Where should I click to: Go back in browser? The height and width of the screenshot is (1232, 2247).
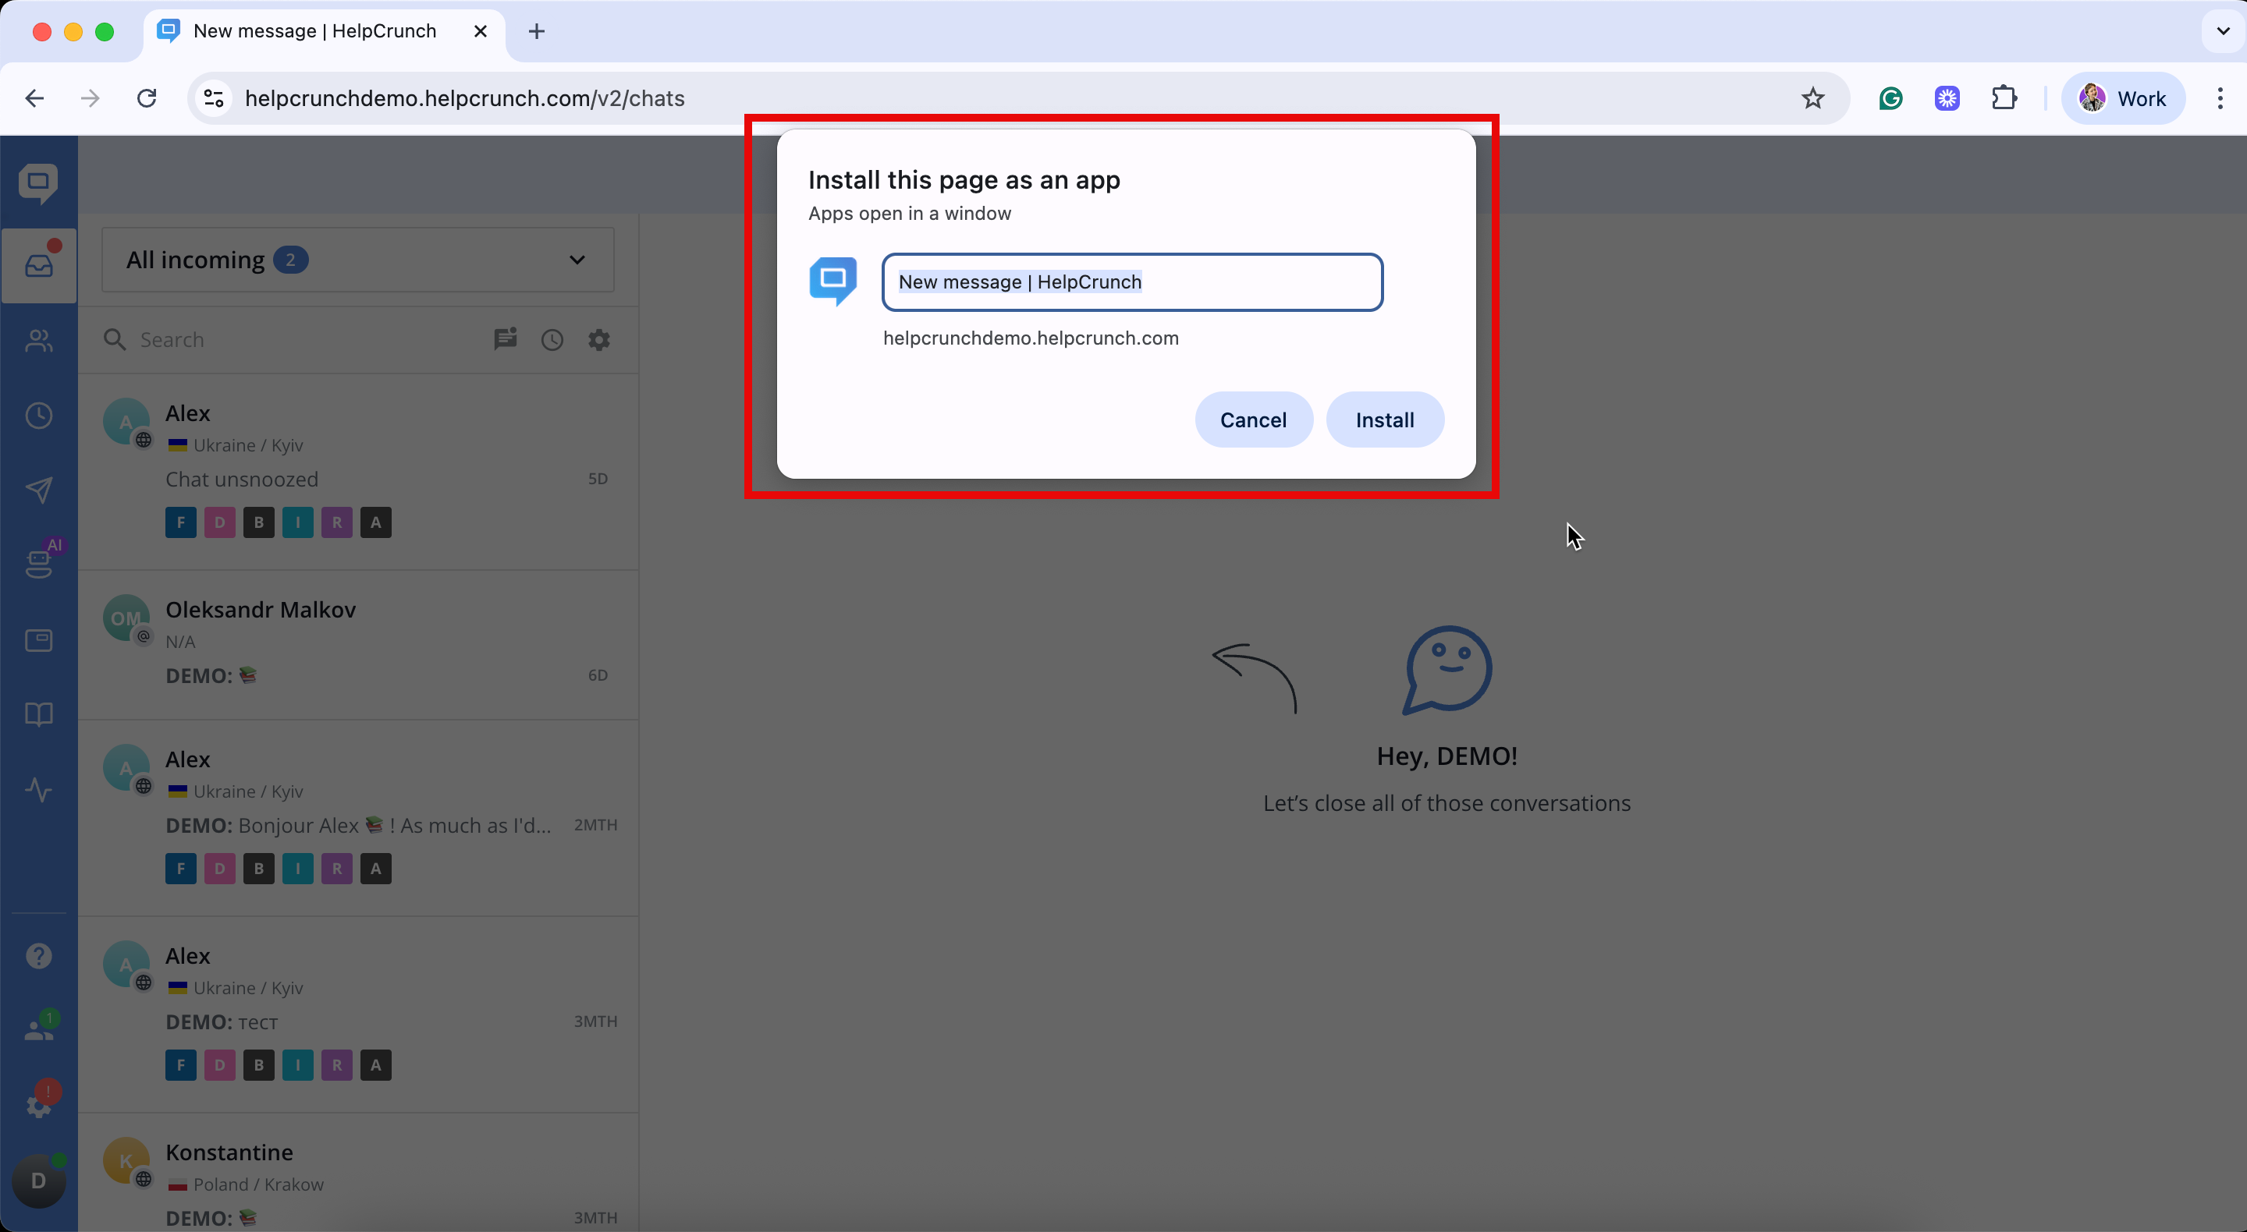click(x=35, y=98)
